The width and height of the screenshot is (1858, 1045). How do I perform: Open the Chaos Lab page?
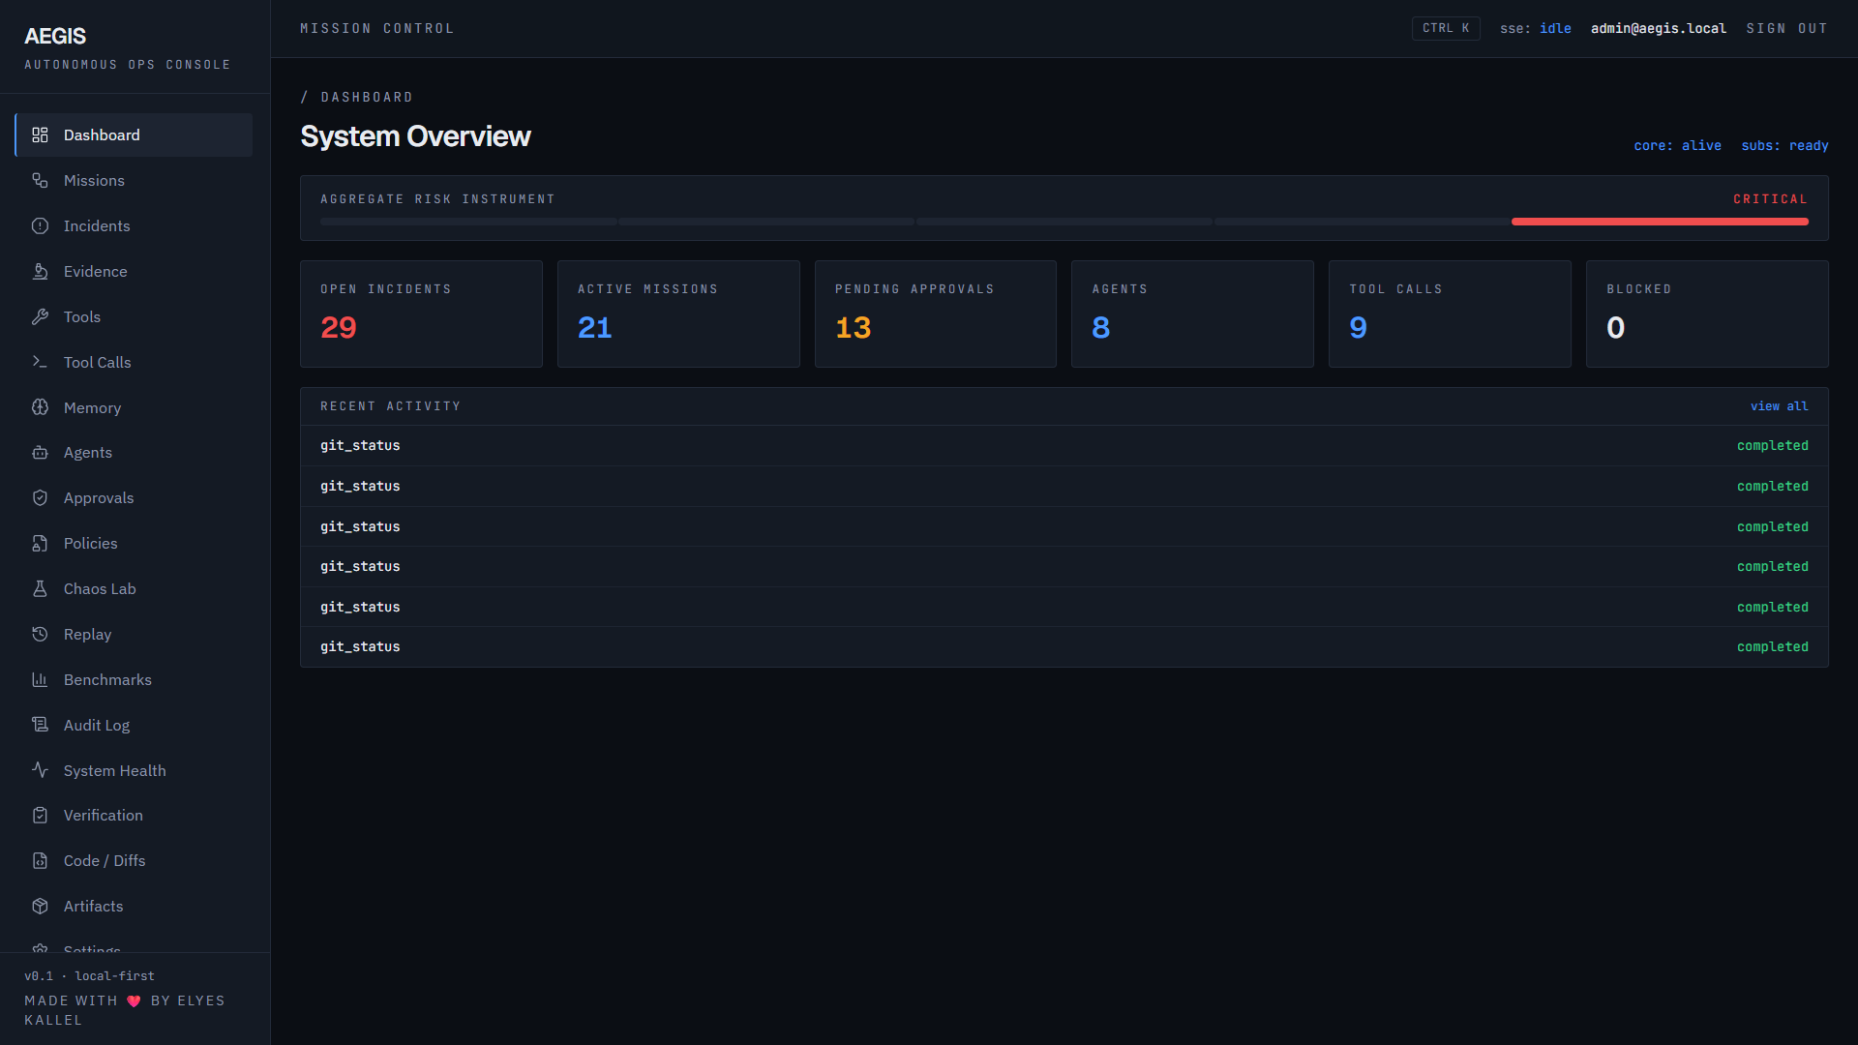tap(134, 588)
